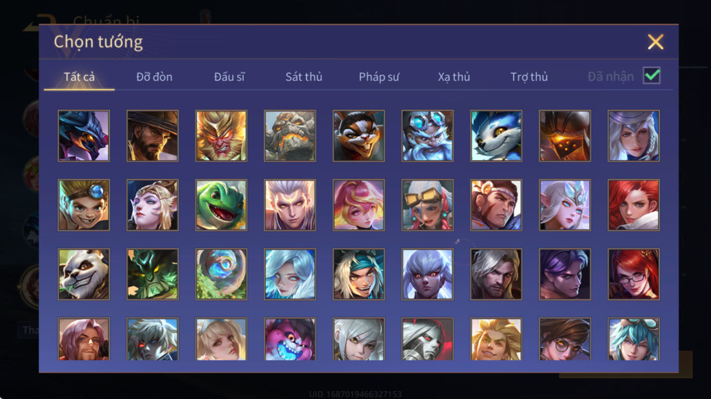Screen dimensions: 711x399
Task: Switch to the Xạ thủ tab
Action: click(454, 77)
